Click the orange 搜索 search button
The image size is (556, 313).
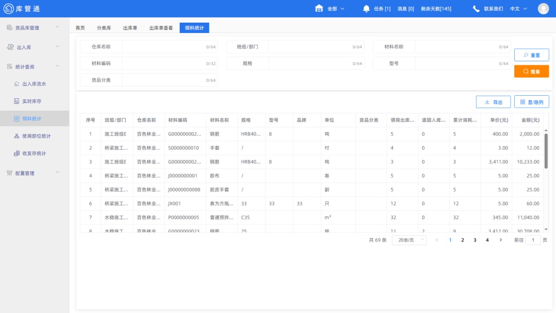coord(531,71)
